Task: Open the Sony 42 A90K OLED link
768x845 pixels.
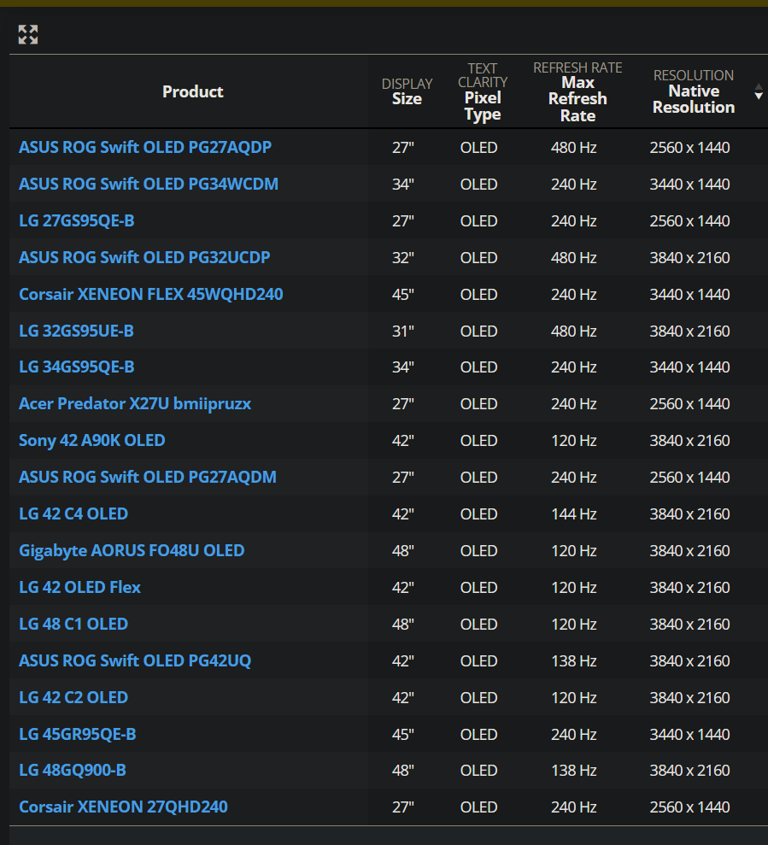Action: tap(91, 440)
